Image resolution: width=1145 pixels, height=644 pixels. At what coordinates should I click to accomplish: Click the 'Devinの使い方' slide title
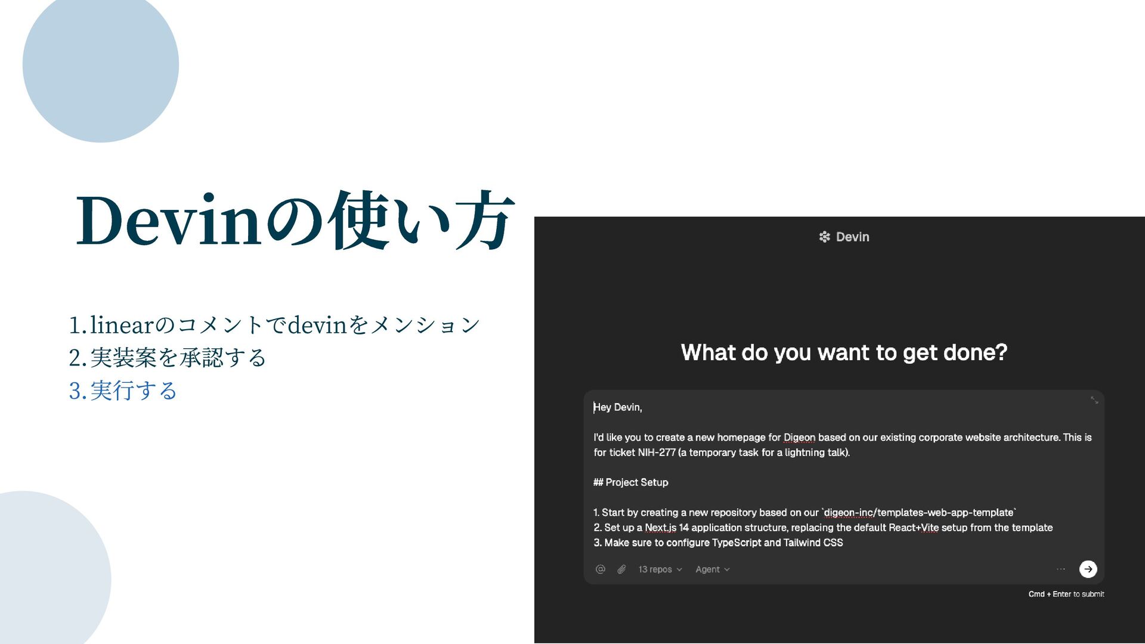(295, 221)
